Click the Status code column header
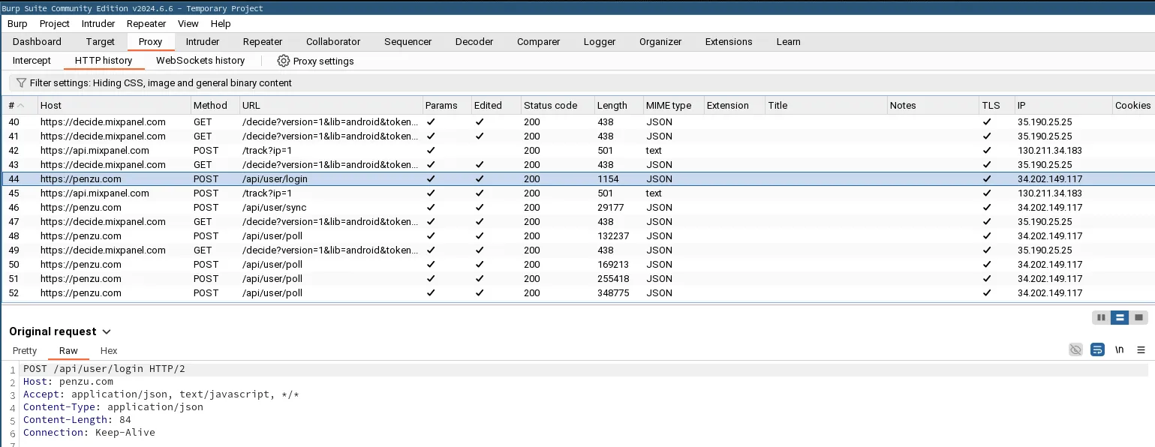This screenshot has width=1155, height=447. pyautogui.click(x=550, y=106)
